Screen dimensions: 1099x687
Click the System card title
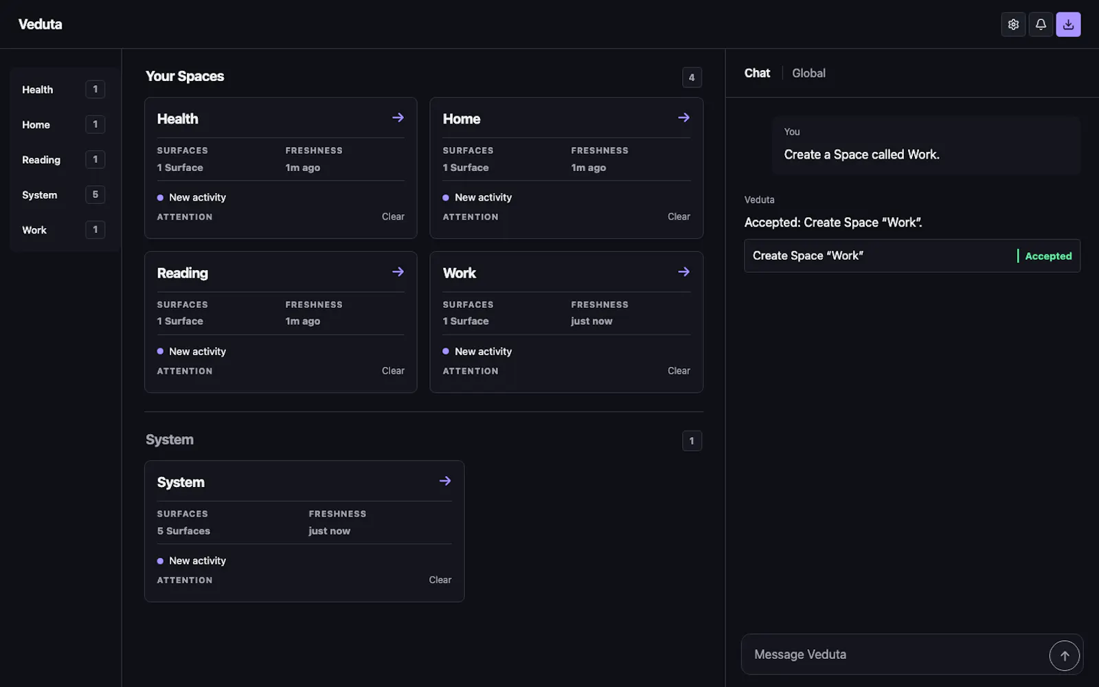[181, 482]
